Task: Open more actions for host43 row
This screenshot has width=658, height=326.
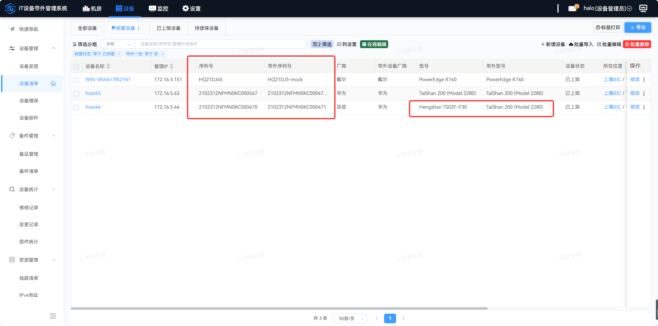Action: click(644, 93)
